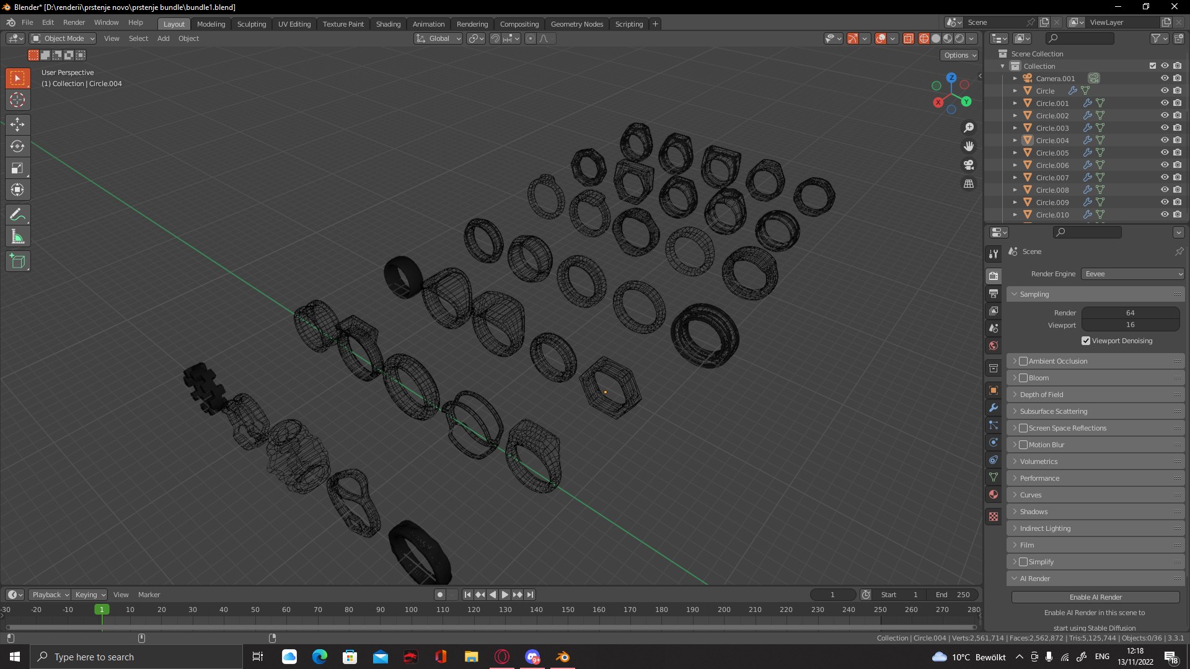
Task: Select the Scale tool
Action: (17, 168)
